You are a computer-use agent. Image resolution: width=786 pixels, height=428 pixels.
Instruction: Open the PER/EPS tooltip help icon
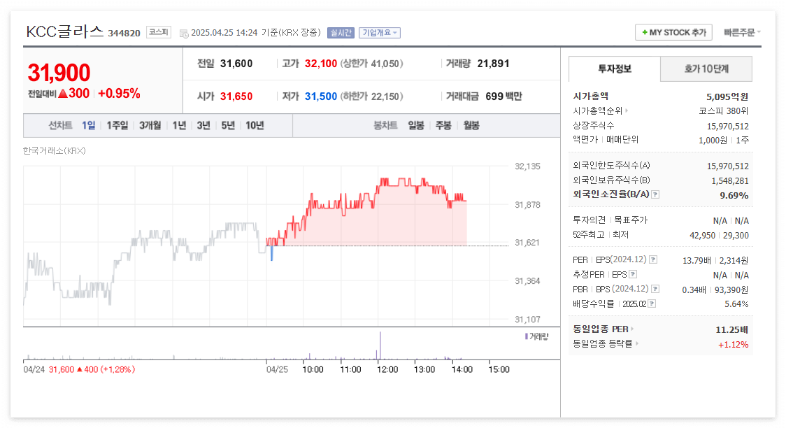coord(654,260)
